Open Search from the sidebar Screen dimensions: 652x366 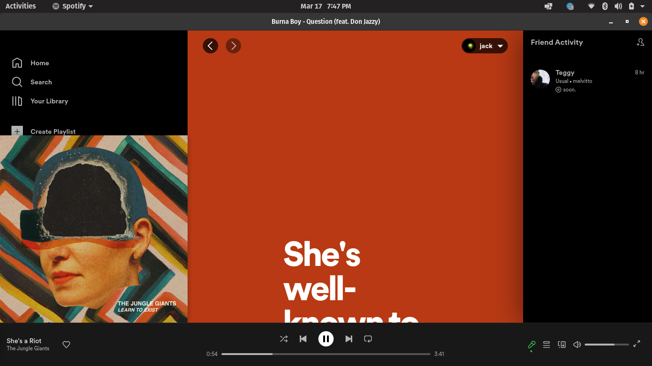[41, 82]
